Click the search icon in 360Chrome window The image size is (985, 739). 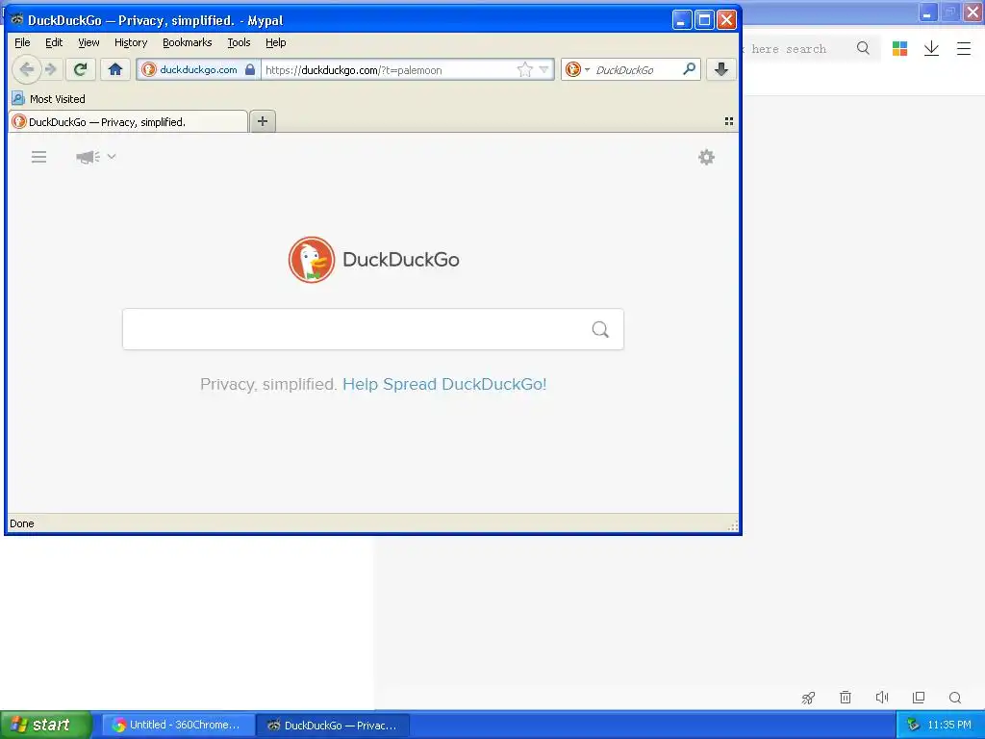point(863,48)
